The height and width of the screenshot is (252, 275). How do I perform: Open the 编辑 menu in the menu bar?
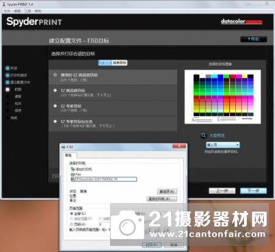pos(17,11)
